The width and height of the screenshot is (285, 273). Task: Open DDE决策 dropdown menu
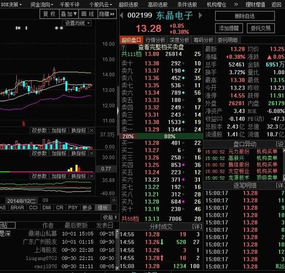click(11, 4)
